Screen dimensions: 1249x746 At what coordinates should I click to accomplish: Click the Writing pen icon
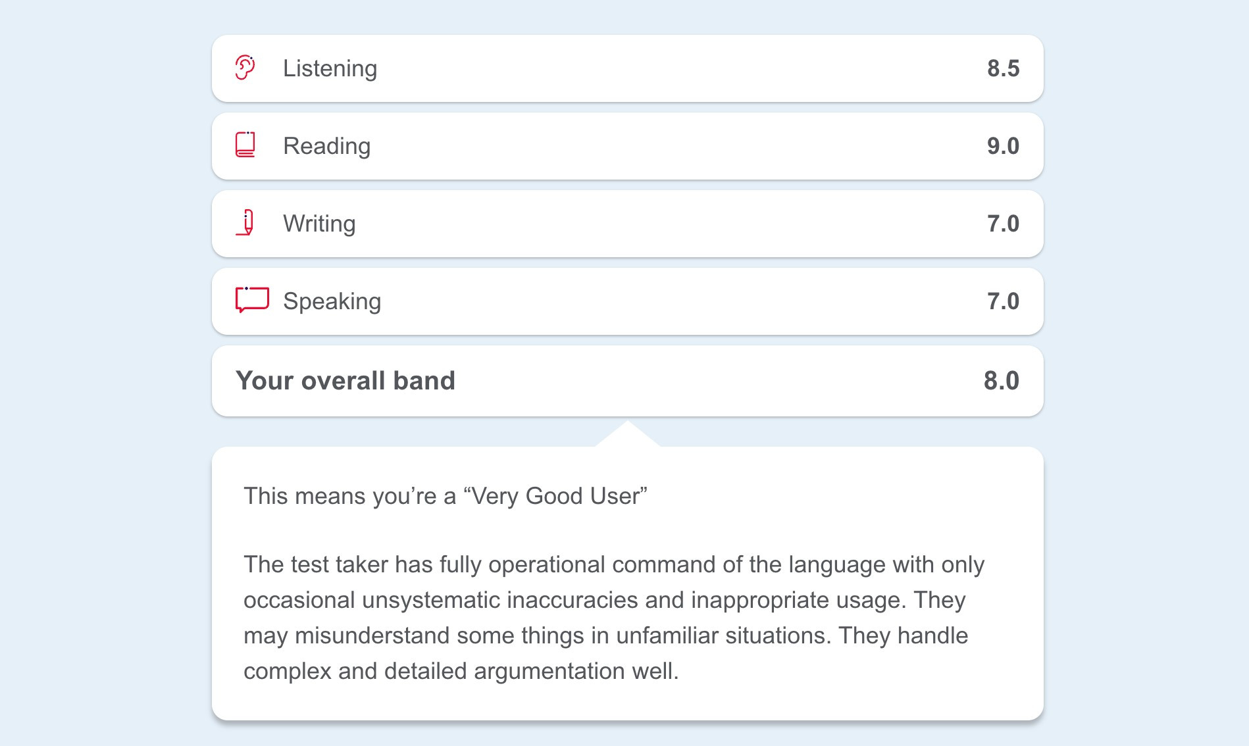(246, 223)
